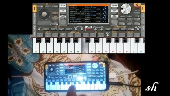Toggle the AUTO FILL knob
170x96 pixels.
[108, 35]
